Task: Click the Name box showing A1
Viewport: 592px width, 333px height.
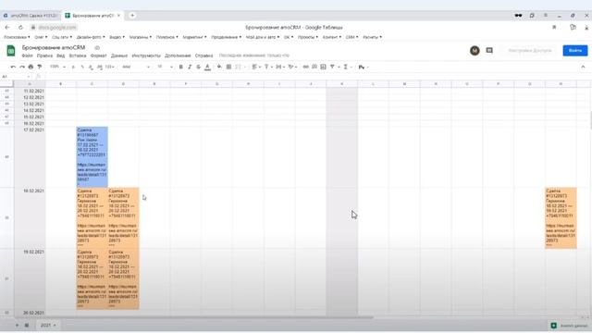Action: [16, 77]
